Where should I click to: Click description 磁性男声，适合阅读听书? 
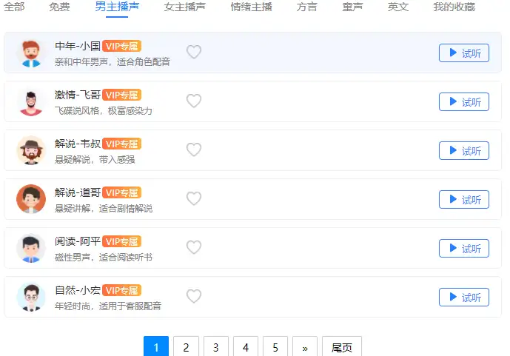[104, 257]
